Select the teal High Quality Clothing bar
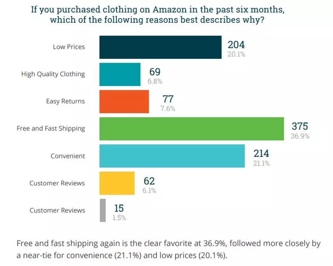333x266 pixels. click(120, 74)
